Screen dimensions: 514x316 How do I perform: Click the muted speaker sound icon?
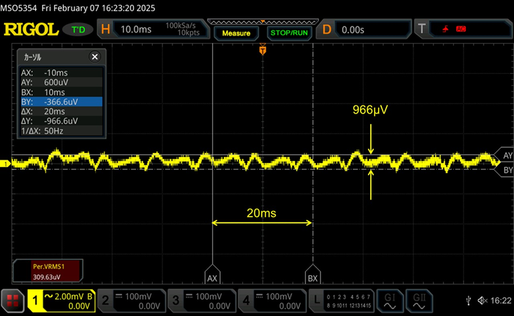point(482,301)
